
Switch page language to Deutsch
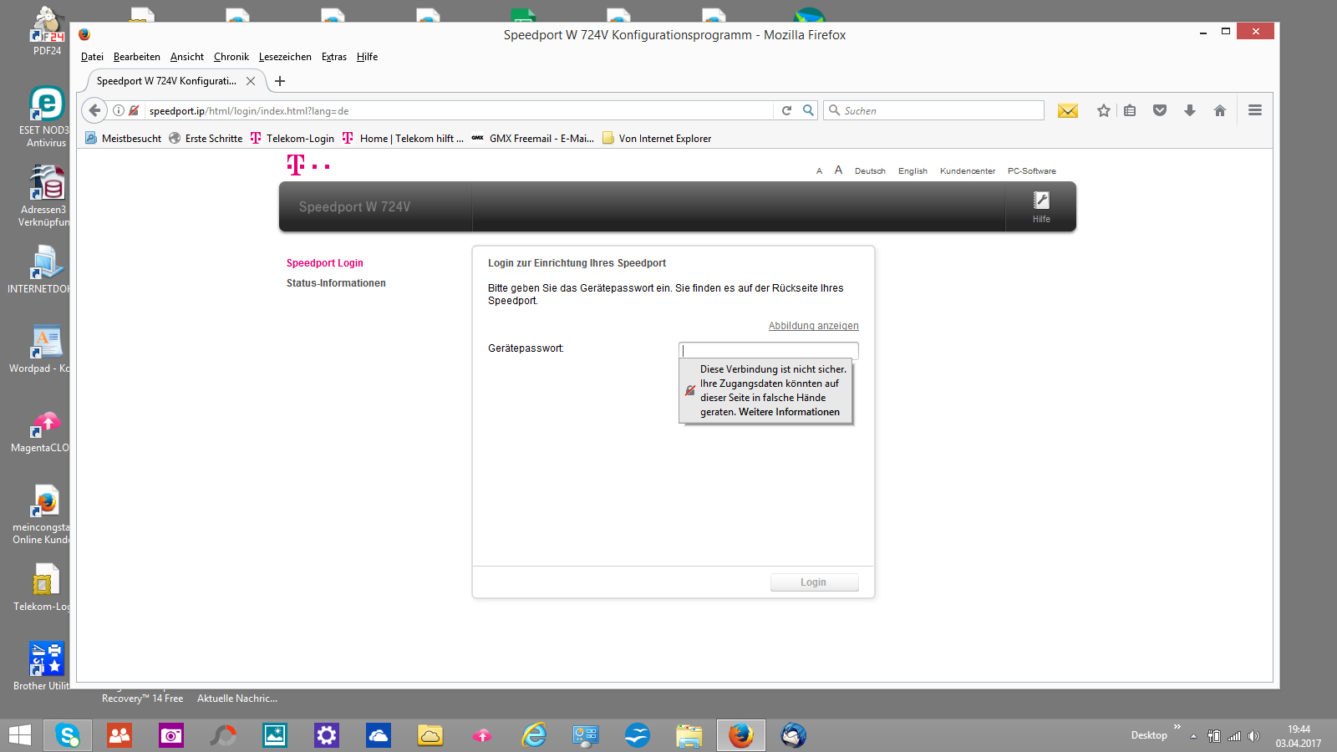click(x=870, y=171)
